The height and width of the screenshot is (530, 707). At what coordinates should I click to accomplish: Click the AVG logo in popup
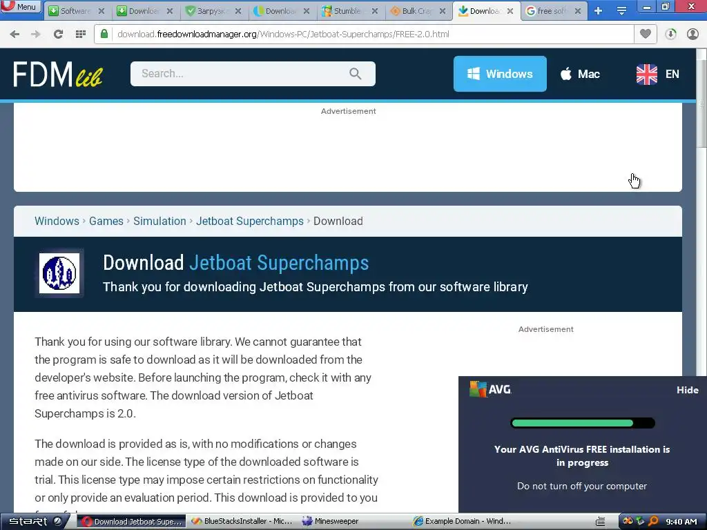coord(491,389)
